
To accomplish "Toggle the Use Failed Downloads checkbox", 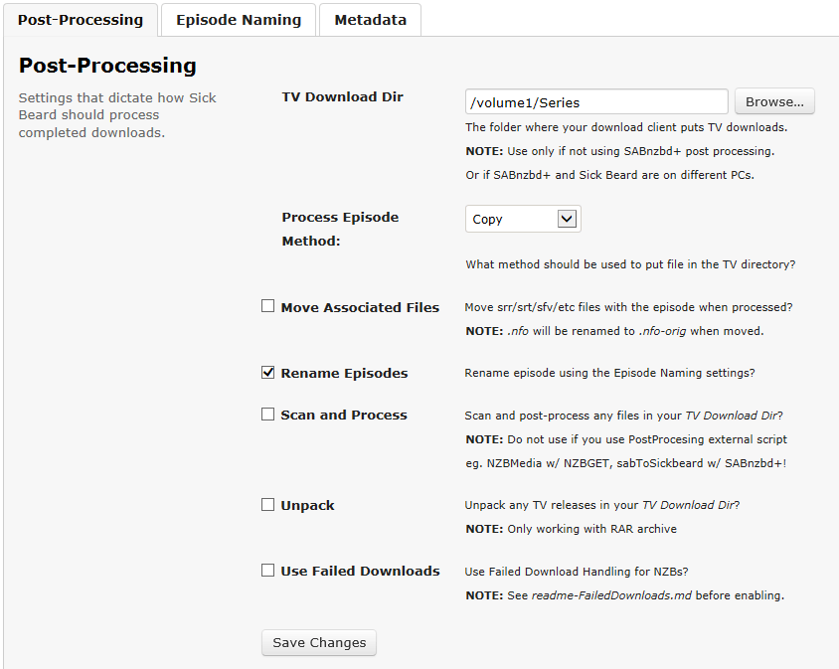I will pos(267,571).
